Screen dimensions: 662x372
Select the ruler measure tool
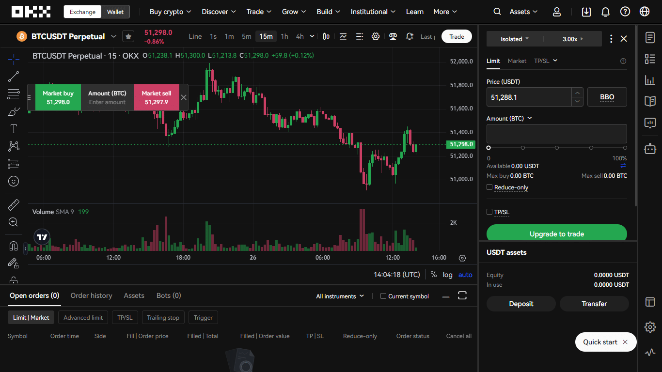[x=14, y=205]
